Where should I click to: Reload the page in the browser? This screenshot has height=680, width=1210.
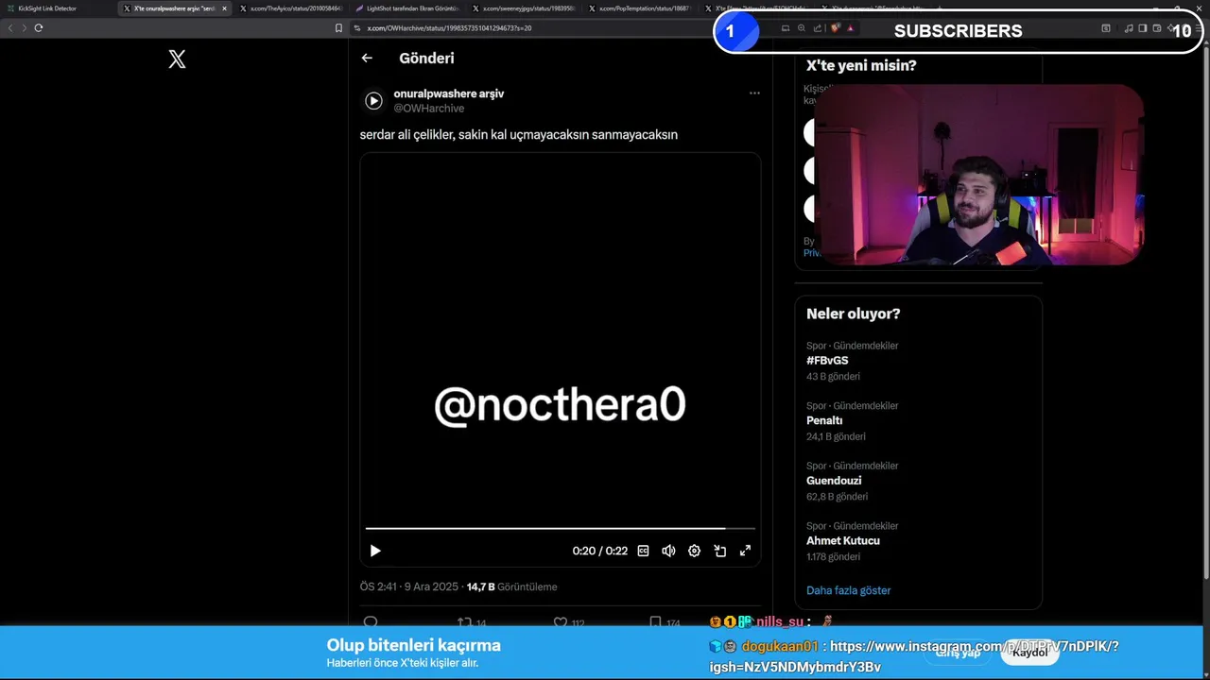39,27
